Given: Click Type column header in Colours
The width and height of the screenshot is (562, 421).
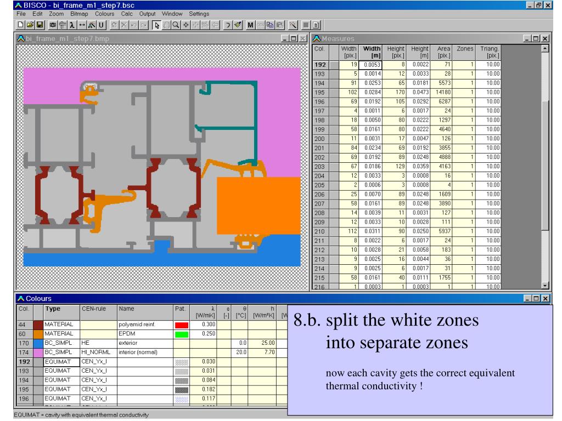Looking at the screenshot, I should [x=61, y=312].
